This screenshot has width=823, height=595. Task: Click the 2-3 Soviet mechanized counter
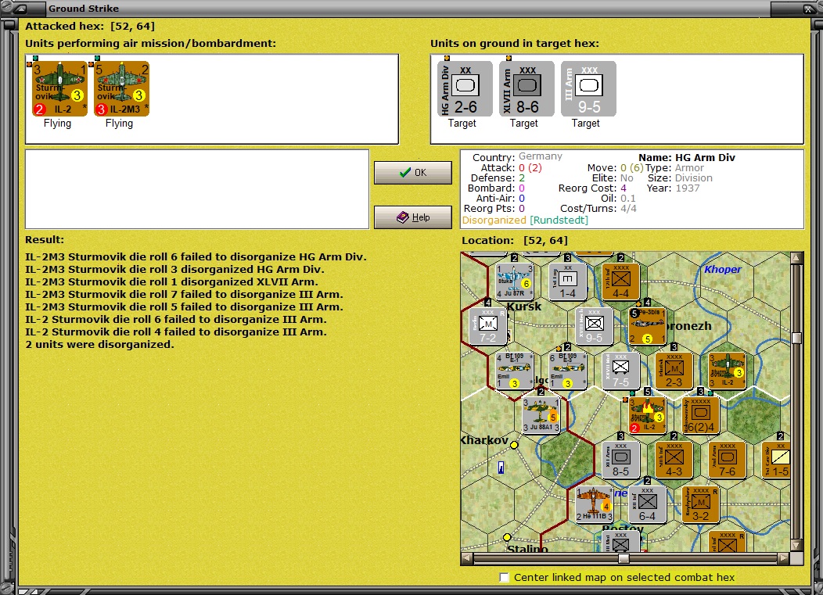(674, 371)
